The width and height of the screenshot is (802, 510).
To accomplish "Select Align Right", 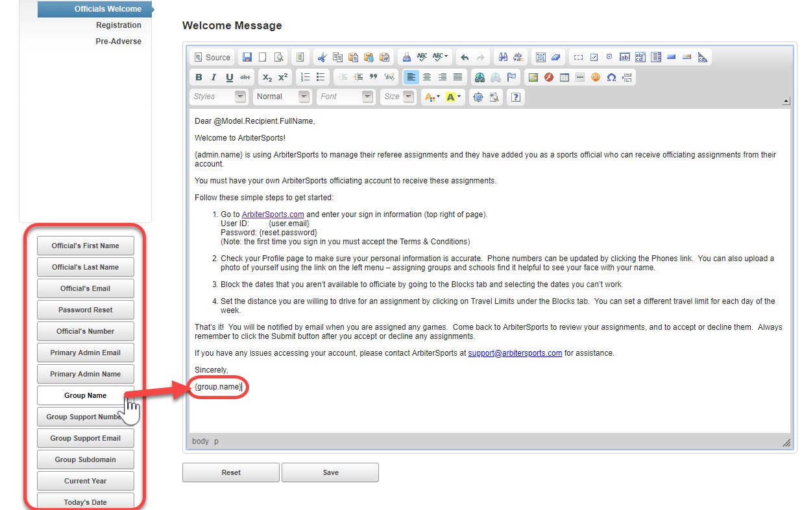I will pos(443,77).
